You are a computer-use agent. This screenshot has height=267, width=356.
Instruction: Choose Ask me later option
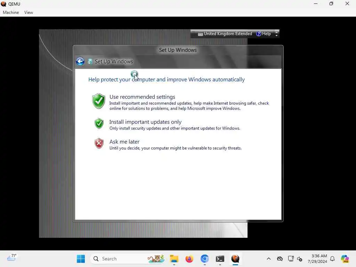pyautogui.click(x=124, y=142)
